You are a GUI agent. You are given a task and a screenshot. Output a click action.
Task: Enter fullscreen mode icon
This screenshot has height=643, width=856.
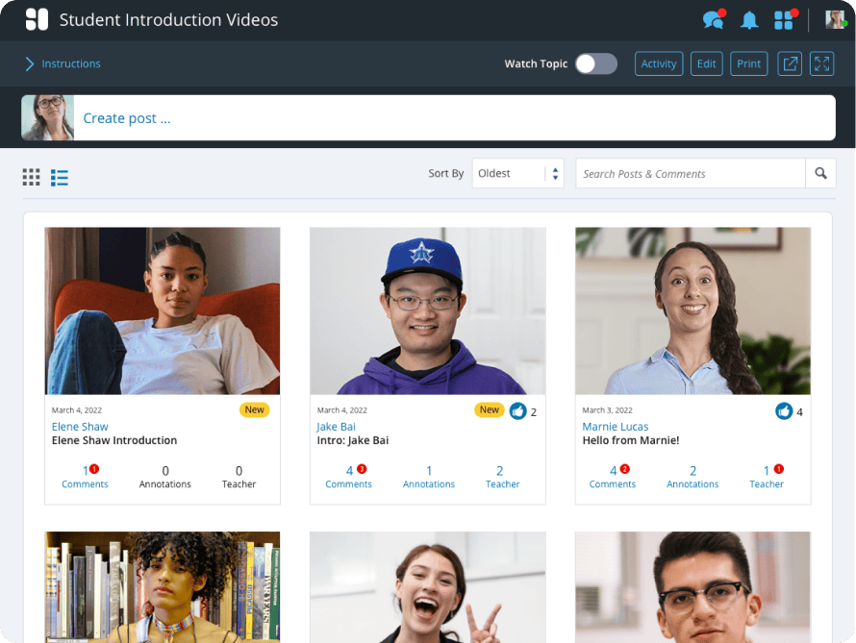[x=821, y=63]
